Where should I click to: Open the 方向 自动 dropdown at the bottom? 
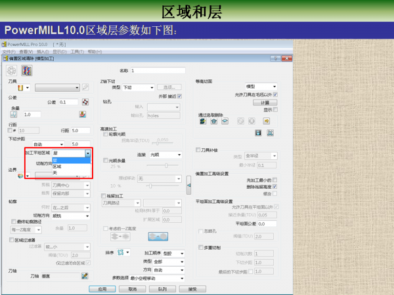pos(169,270)
